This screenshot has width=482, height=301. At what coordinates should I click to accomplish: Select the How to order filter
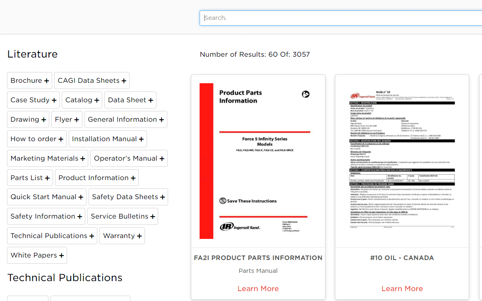[x=36, y=139]
